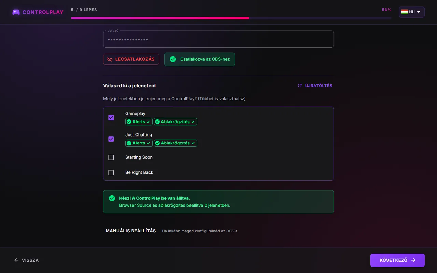Click the ControlPlay gamepad logo icon
This screenshot has width=437, height=273.
16,12
